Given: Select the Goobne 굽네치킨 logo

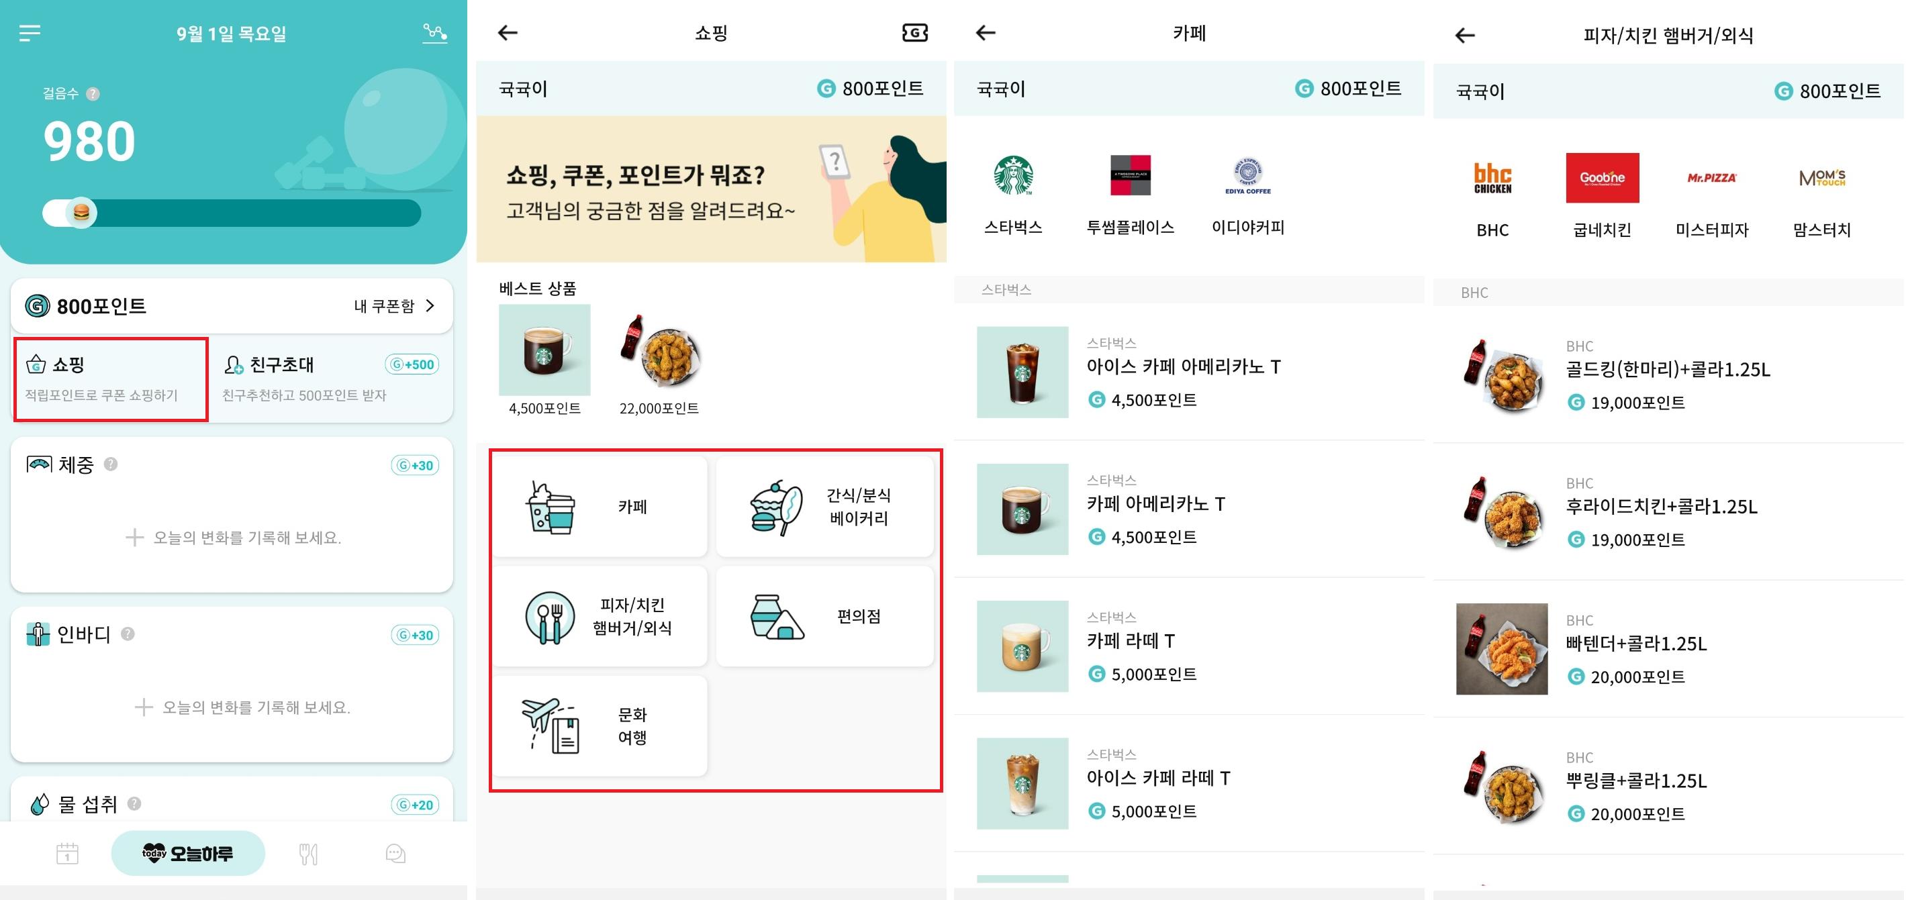Looking at the screenshot, I should coord(1602,177).
